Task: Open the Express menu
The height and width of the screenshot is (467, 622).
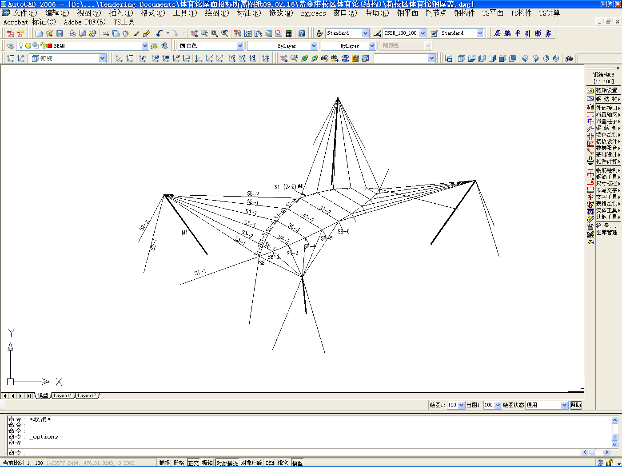Action: click(313, 13)
